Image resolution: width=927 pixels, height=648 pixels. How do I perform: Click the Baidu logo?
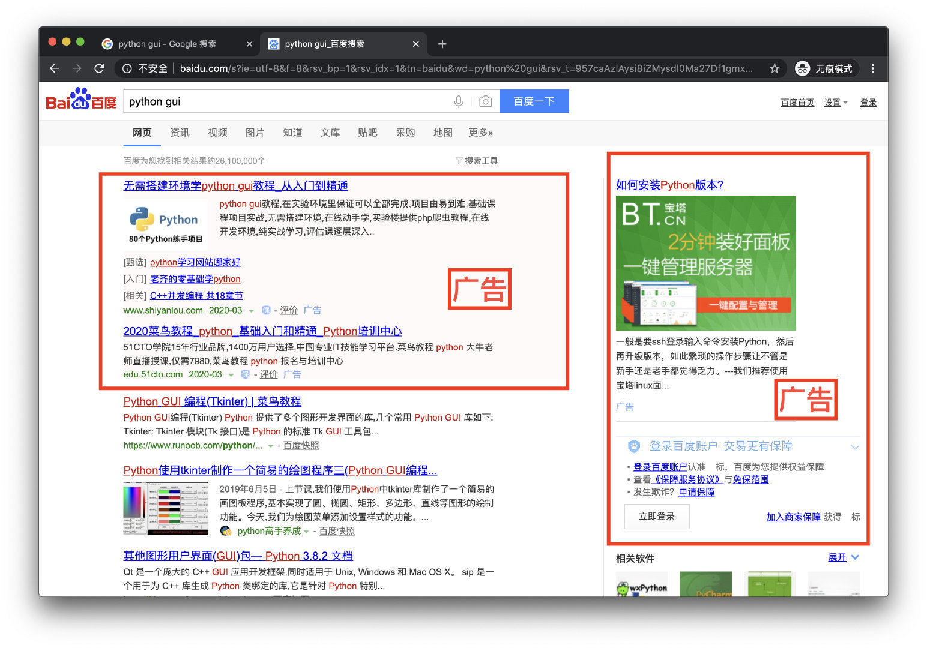pyautogui.click(x=82, y=100)
